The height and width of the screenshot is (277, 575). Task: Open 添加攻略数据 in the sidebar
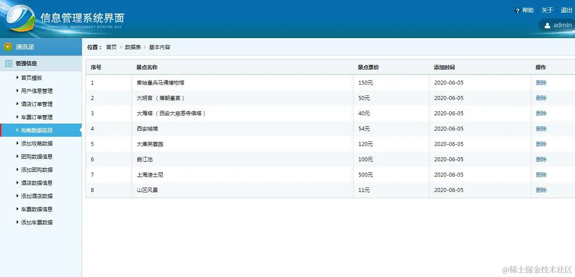[x=37, y=143]
